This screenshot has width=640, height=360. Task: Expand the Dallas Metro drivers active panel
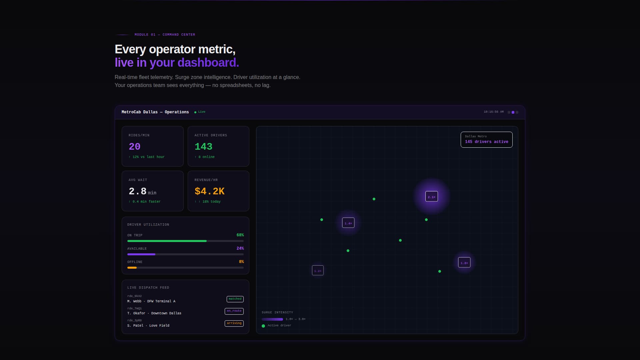tap(486, 139)
